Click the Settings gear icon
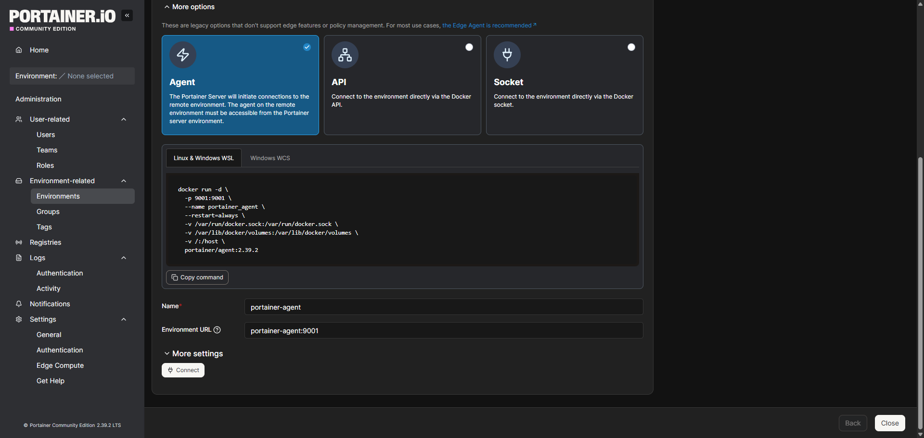924x438 pixels. click(x=19, y=319)
